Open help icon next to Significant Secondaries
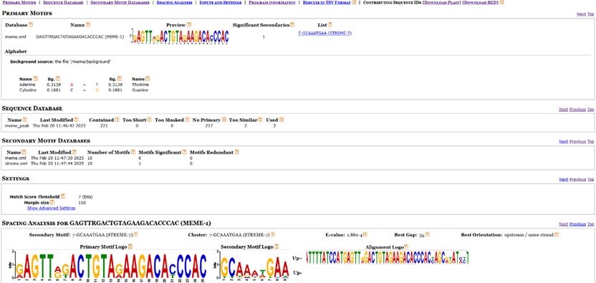The width and height of the screenshot is (596, 283). [x=292, y=25]
